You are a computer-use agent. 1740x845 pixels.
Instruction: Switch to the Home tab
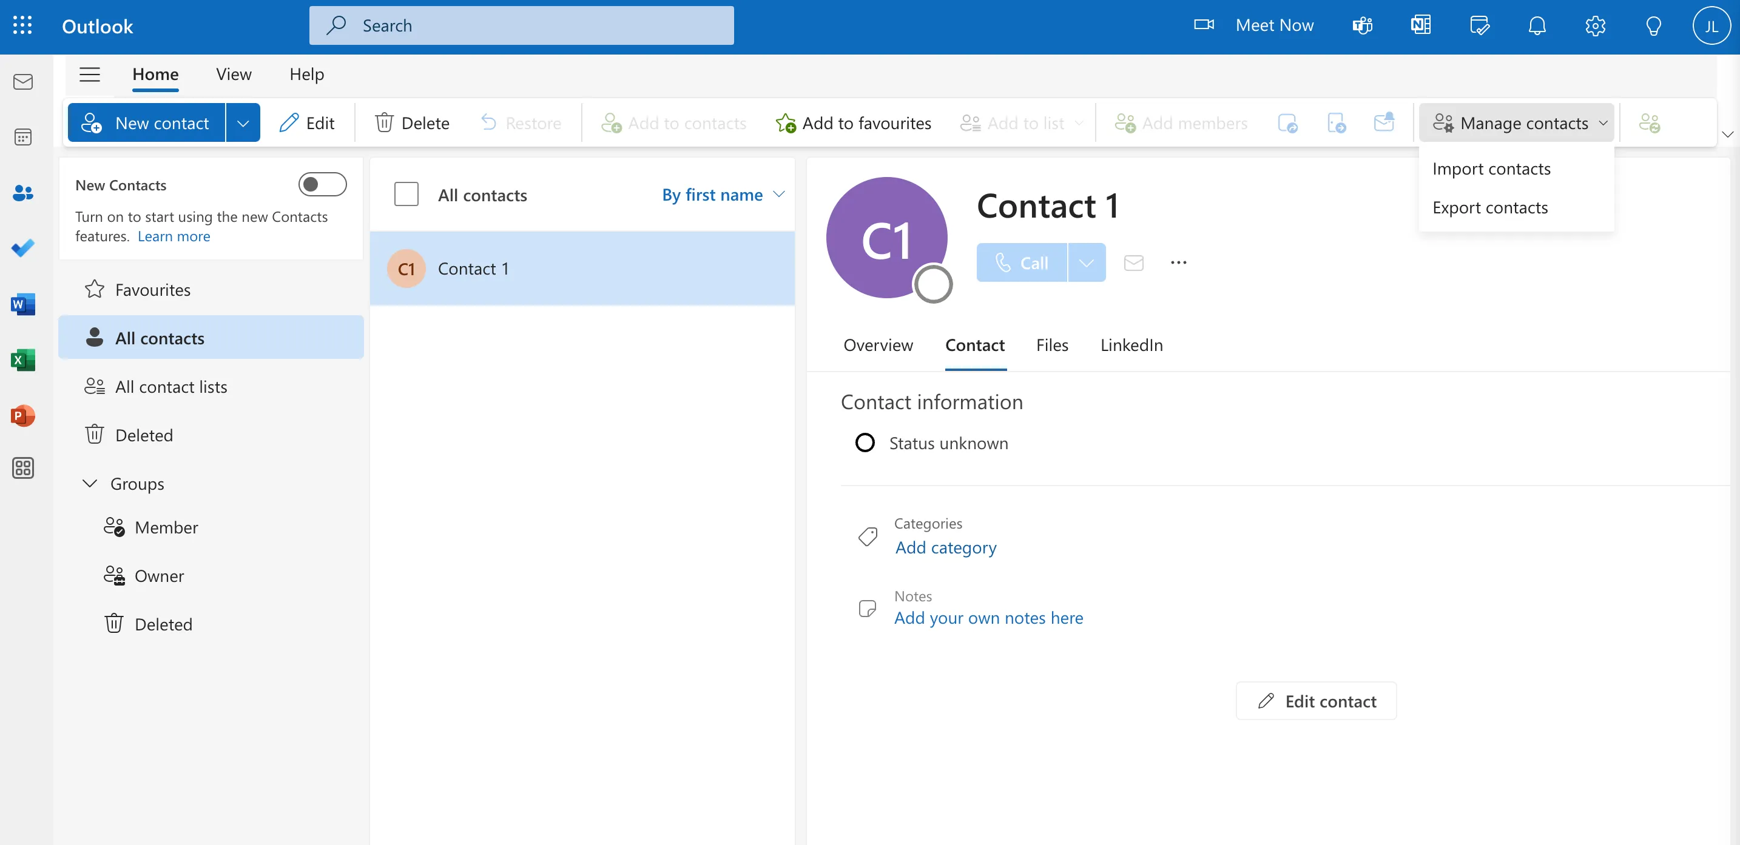pyautogui.click(x=155, y=74)
